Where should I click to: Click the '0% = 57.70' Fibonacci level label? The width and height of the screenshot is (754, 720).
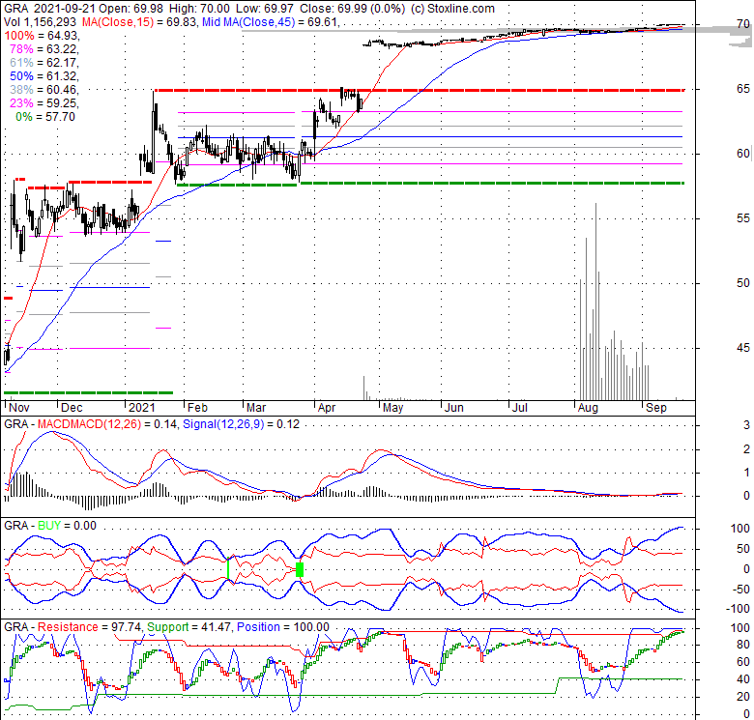pos(45,117)
